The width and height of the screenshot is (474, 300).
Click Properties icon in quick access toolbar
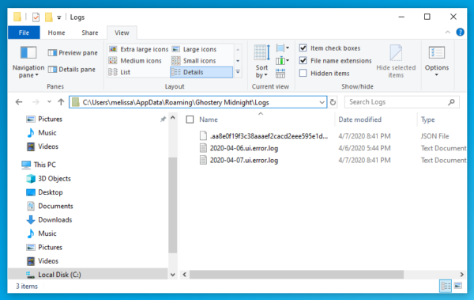[x=36, y=17]
